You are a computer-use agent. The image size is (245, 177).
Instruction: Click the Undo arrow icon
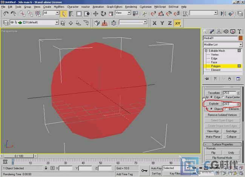6,14
